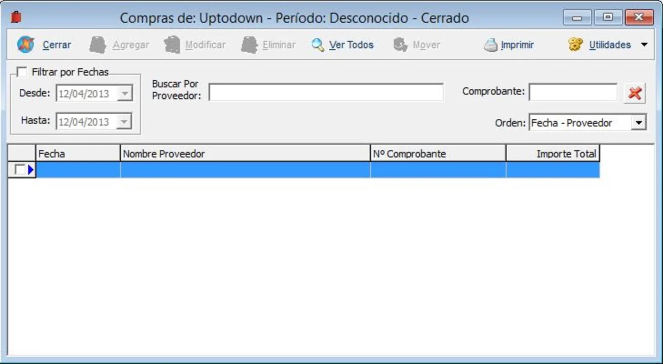
Task: Click the Agregar label
Action: point(131,45)
